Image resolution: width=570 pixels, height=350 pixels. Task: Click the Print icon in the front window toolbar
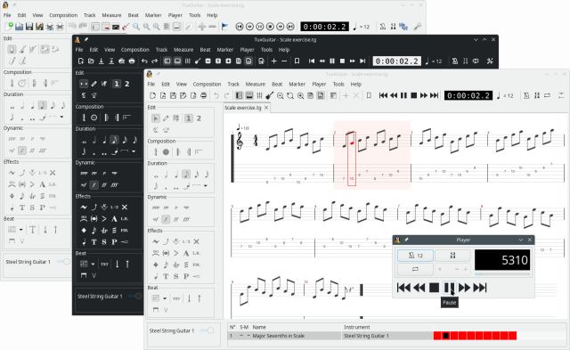(x=204, y=95)
